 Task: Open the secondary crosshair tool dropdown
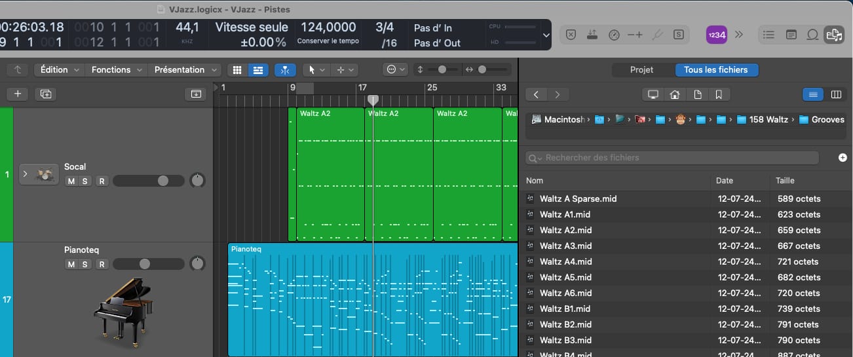point(345,69)
